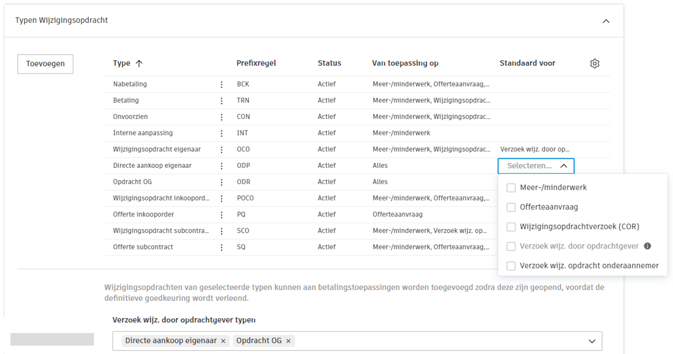Open the Verzoek wijz. door opdrachtgever typen dropdown
The height and width of the screenshot is (354, 673).
[591, 340]
